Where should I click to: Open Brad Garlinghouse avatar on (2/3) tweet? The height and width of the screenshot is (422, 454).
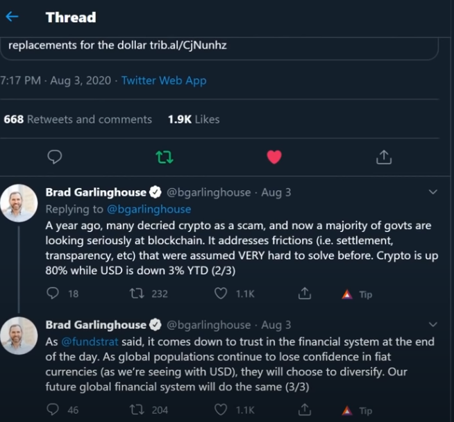tap(19, 203)
